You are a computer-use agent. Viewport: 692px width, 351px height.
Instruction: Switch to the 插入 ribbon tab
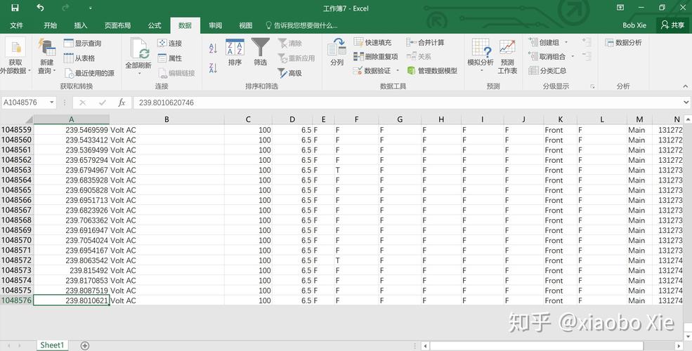[x=80, y=25]
